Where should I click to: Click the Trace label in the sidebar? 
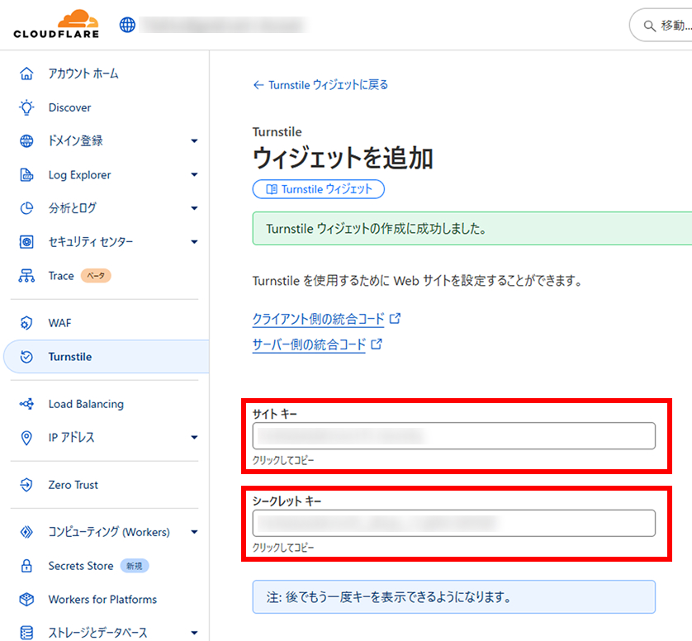point(61,276)
